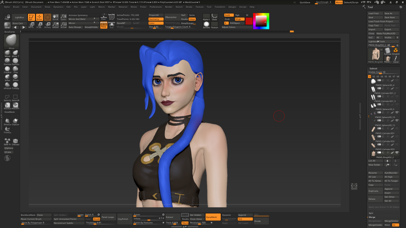
Task: Open the current Move brush thumbnail
Action: (x=11, y=41)
